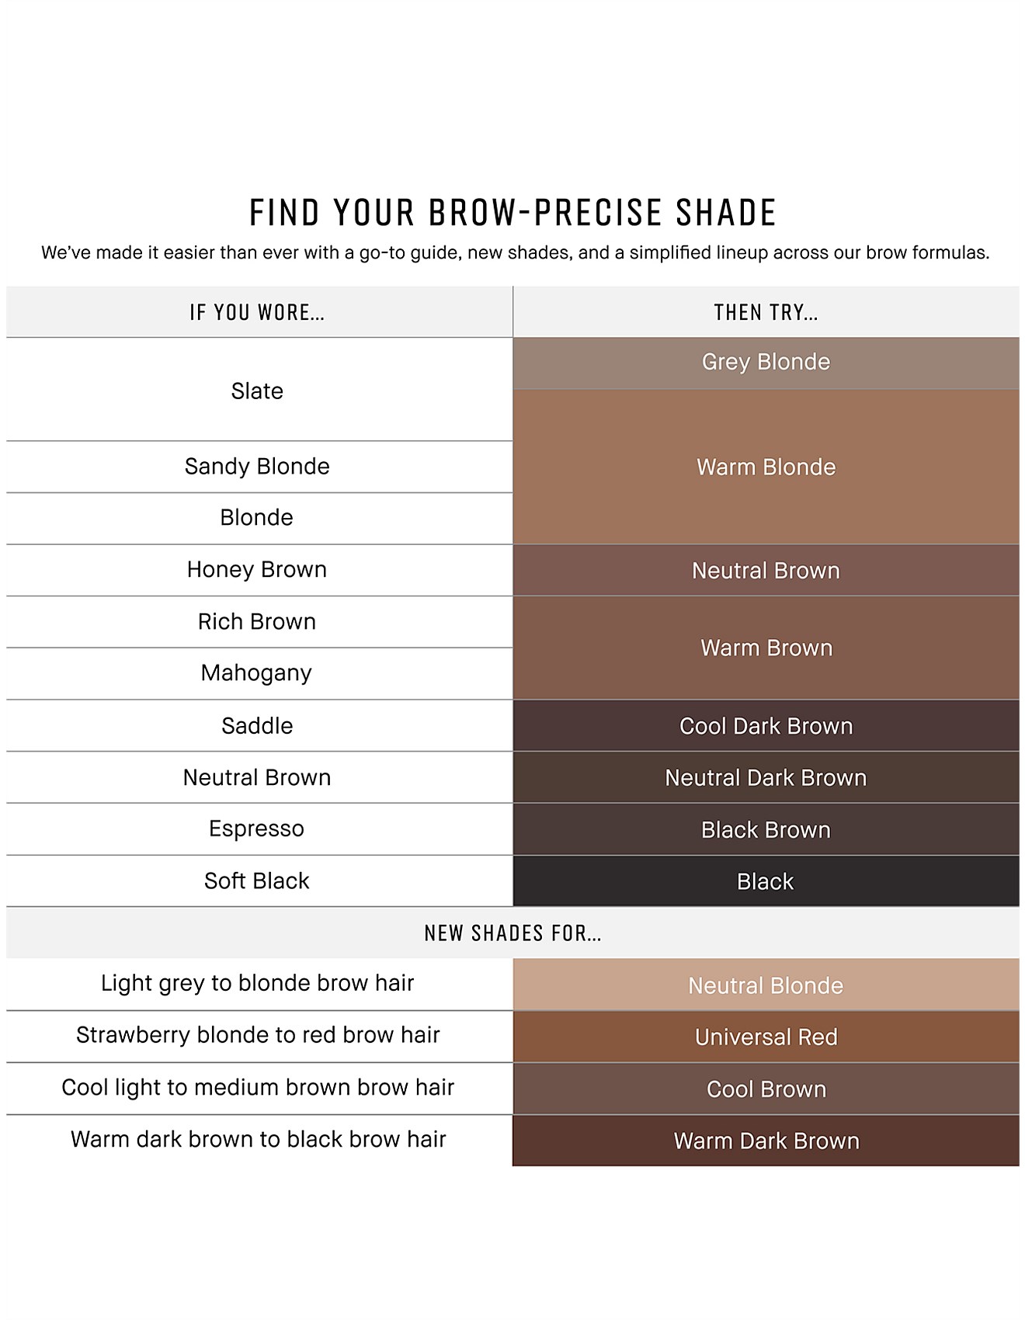Choose the Warm Dark Brown swatch
1025x1320 pixels.
tap(766, 1141)
